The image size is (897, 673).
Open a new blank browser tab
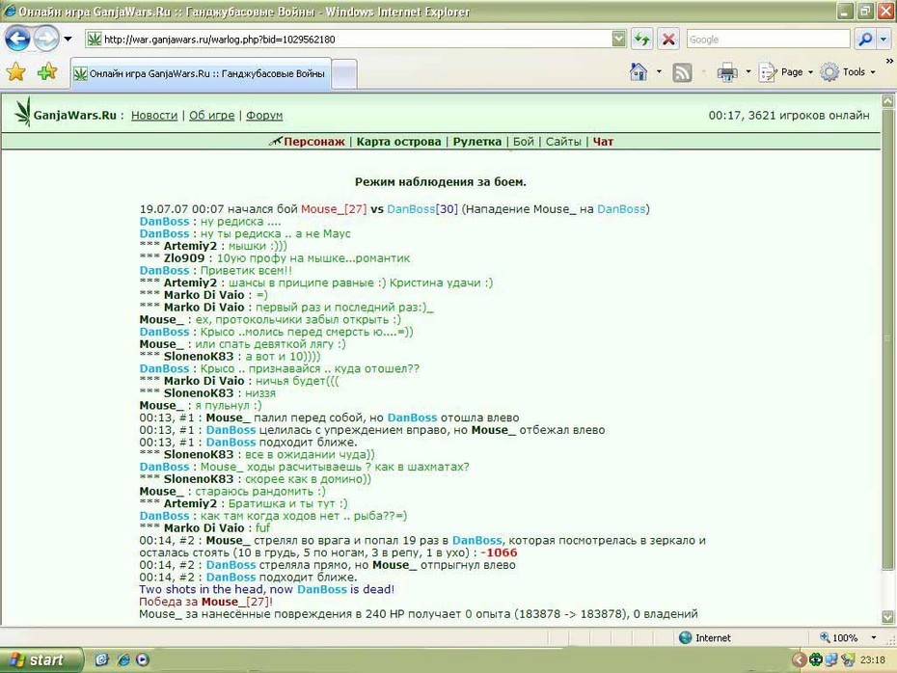click(x=344, y=73)
